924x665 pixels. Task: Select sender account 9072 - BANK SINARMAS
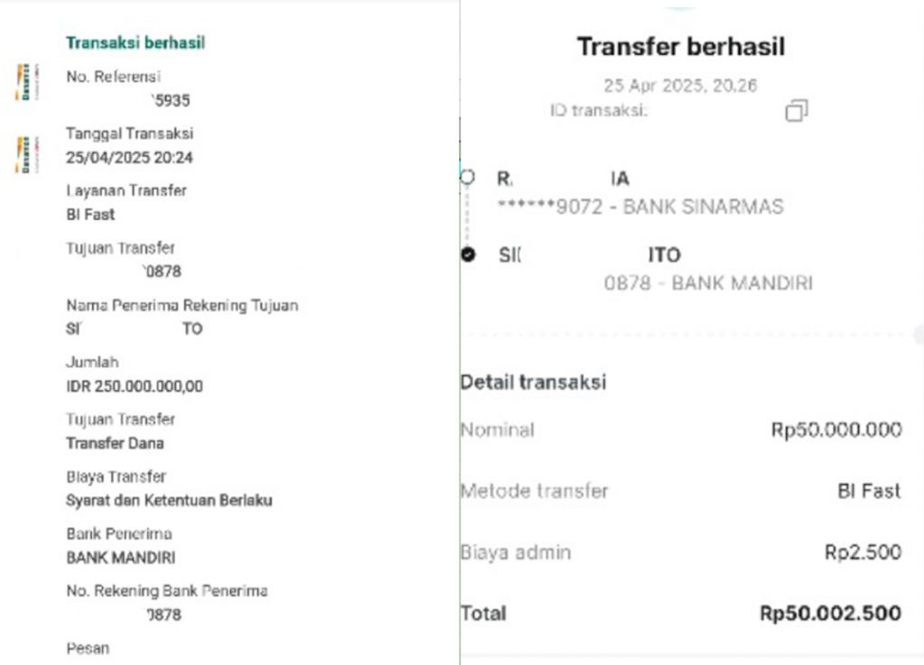coord(641,207)
